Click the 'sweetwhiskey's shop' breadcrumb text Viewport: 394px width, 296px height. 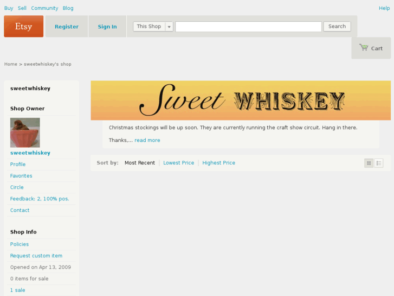pos(48,64)
